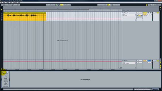Open the Options menu
The height and width of the screenshot is (91, 162).
[x=15, y=3]
